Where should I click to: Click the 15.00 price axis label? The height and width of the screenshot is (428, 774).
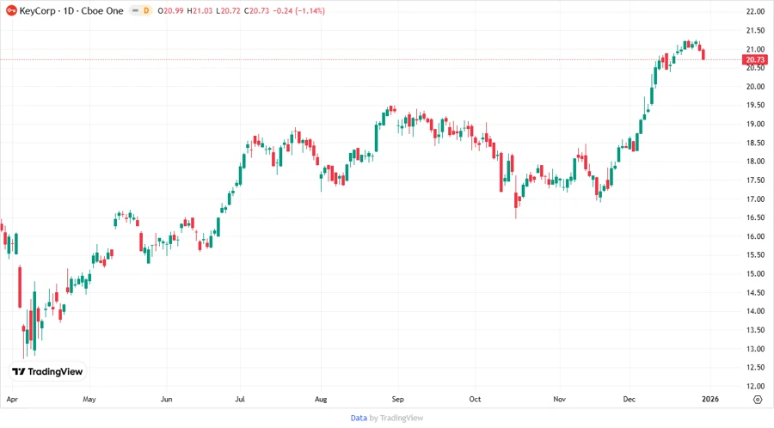point(755,273)
